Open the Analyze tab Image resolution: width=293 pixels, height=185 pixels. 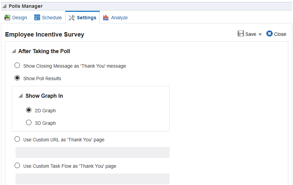click(x=119, y=18)
